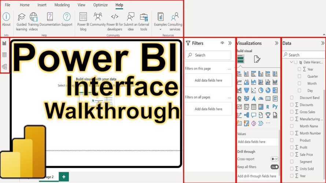326x183 pixels.
Task: Insert an R script visual
Action: tap(268, 107)
